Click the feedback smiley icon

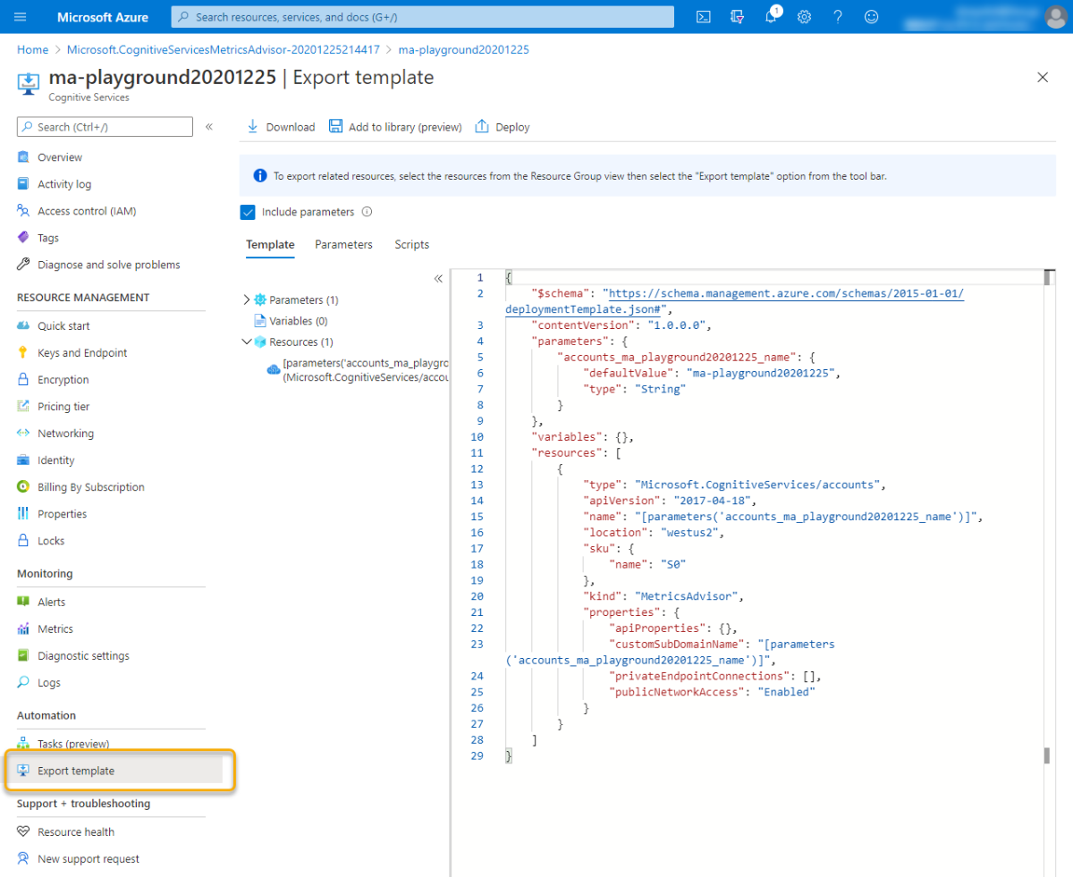pos(871,17)
